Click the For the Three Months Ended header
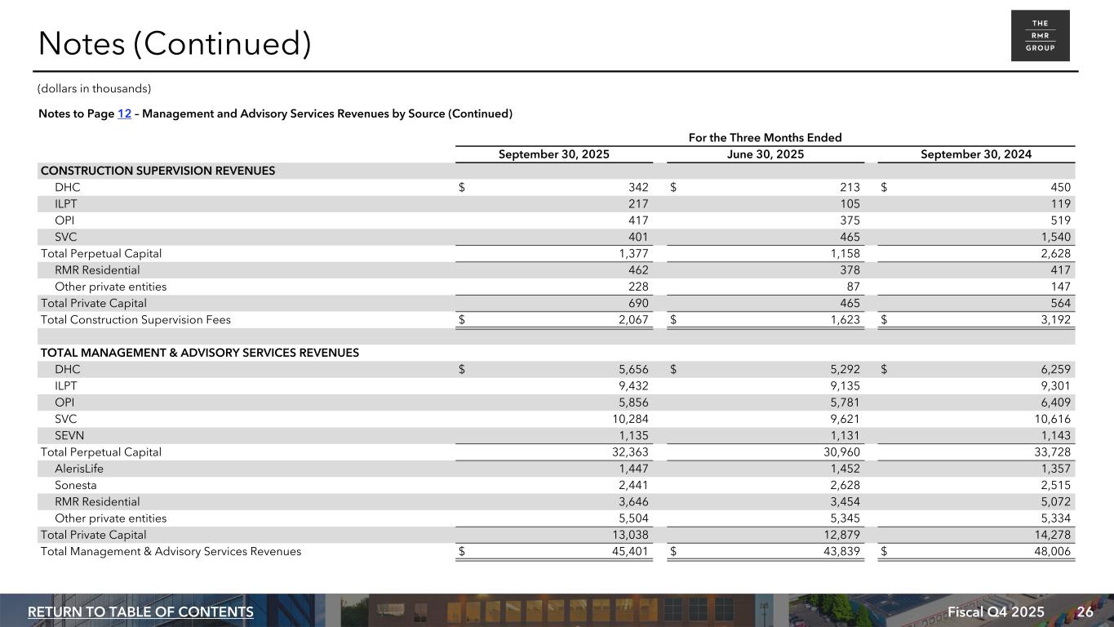This screenshot has width=1114, height=627. [x=765, y=137]
